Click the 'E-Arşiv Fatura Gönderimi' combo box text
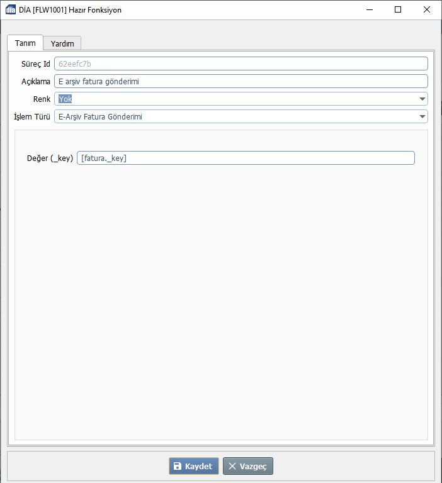442x483 pixels. click(101, 116)
